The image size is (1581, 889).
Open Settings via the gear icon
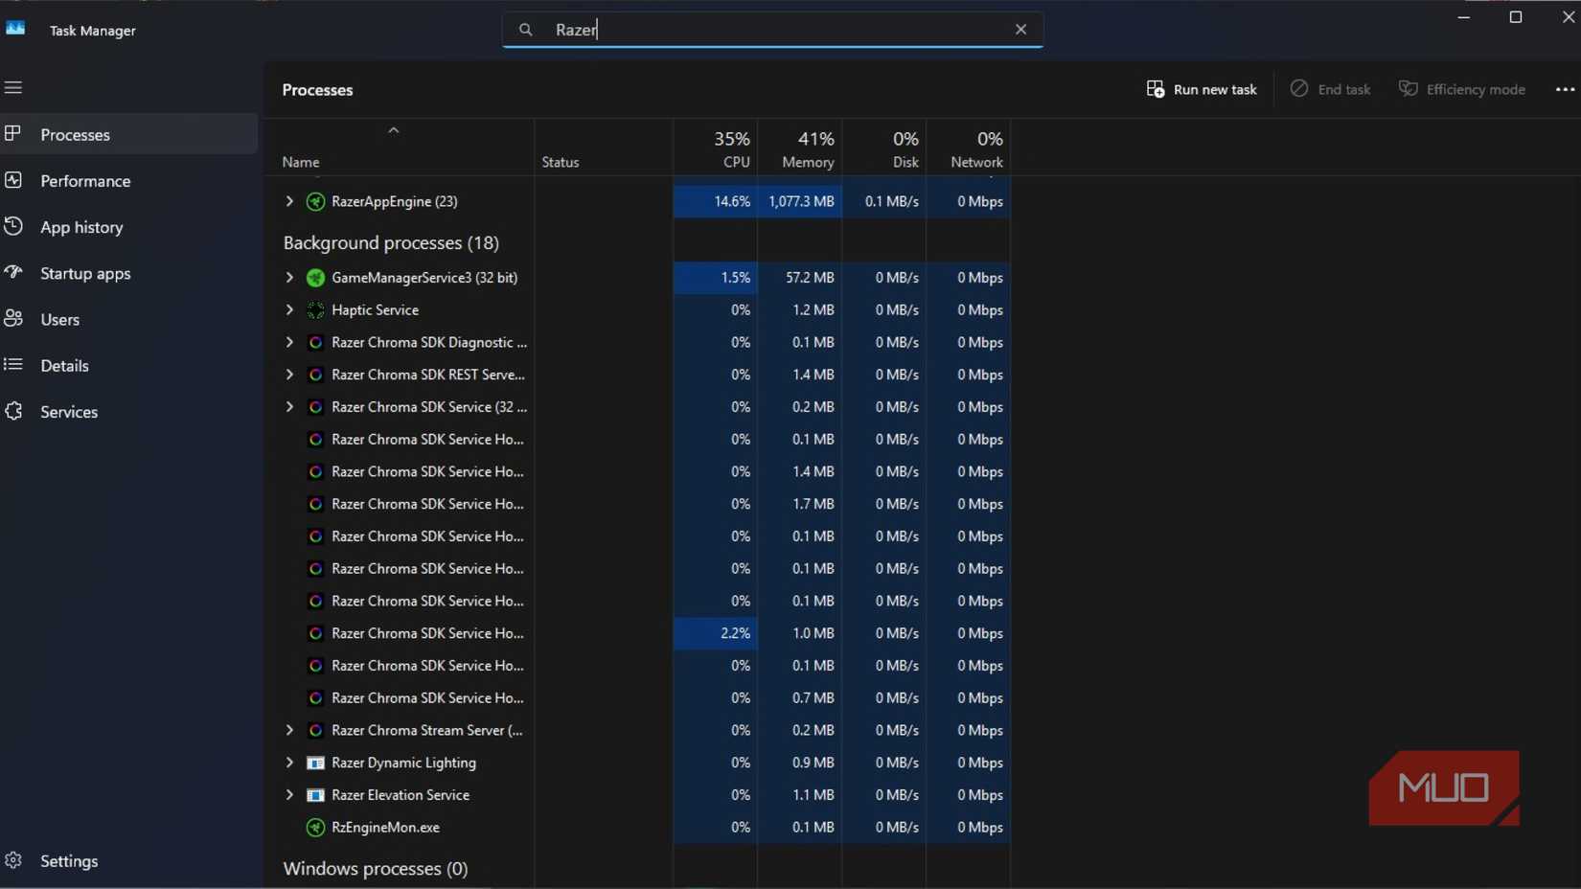14,860
